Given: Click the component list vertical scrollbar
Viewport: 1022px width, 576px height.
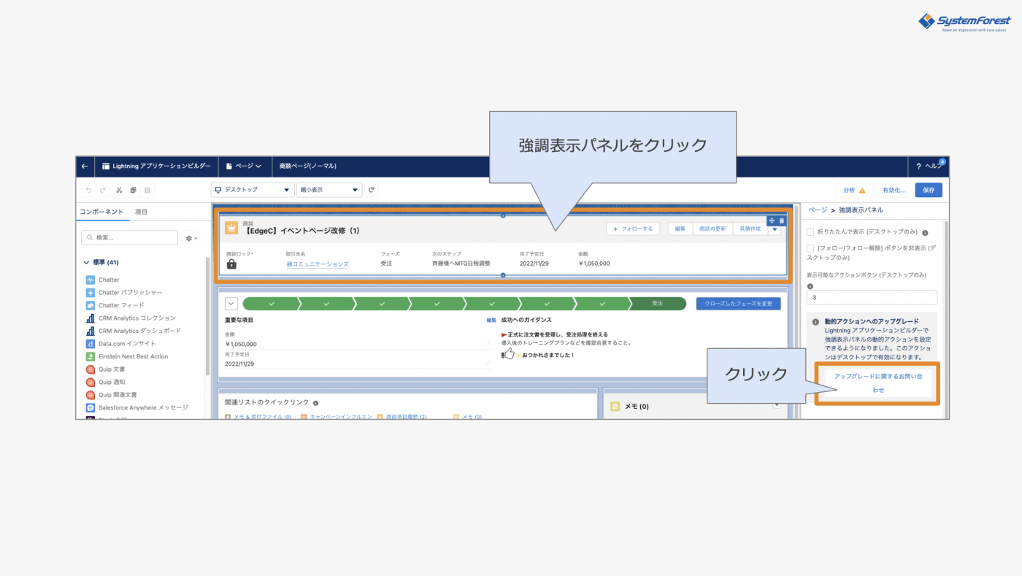Looking at the screenshot, I should point(207,315).
